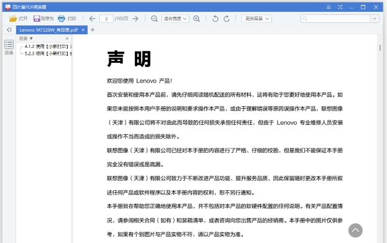Open the 适合宽度 zoom dropdown
The image size is (387, 243).
(175, 19)
